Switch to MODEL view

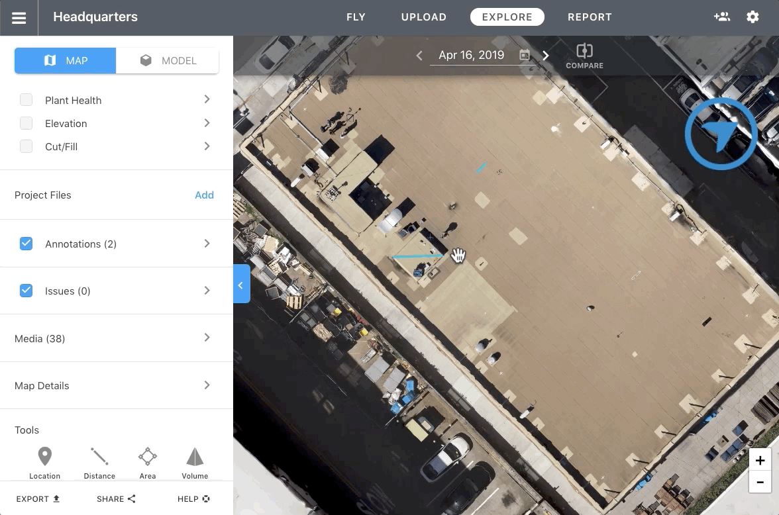pos(168,61)
